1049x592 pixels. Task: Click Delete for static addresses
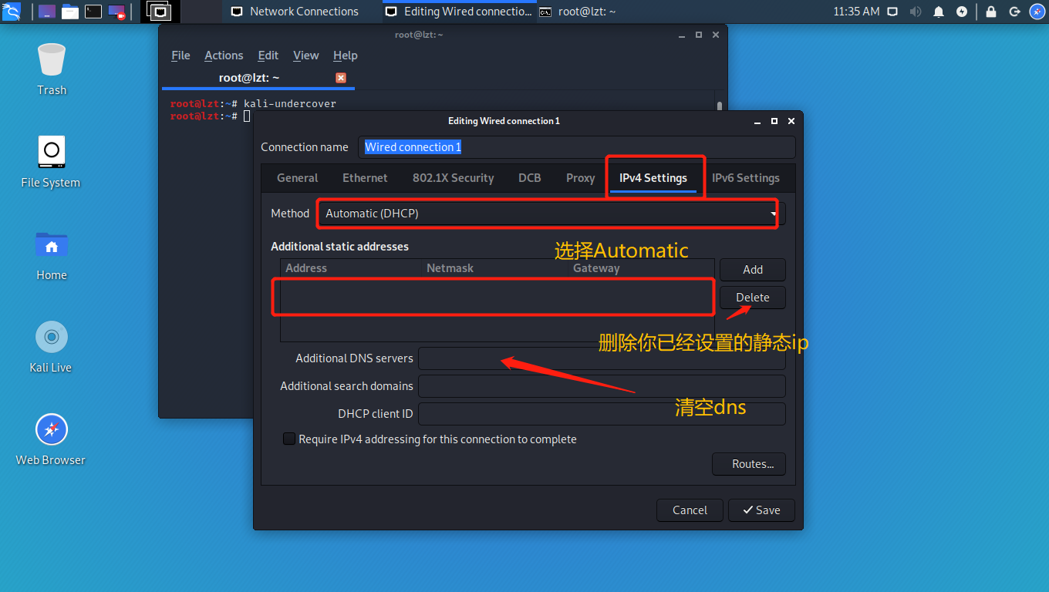pos(753,298)
